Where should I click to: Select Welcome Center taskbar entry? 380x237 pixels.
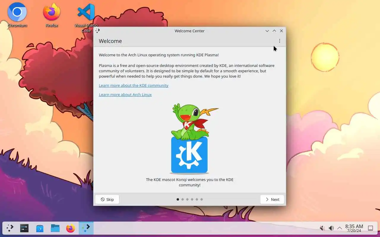click(x=86, y=228)
